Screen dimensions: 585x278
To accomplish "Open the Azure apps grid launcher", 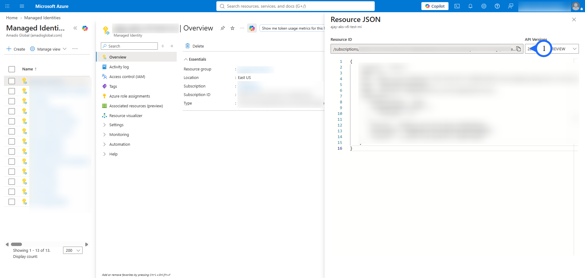I will tap(7, 6).
